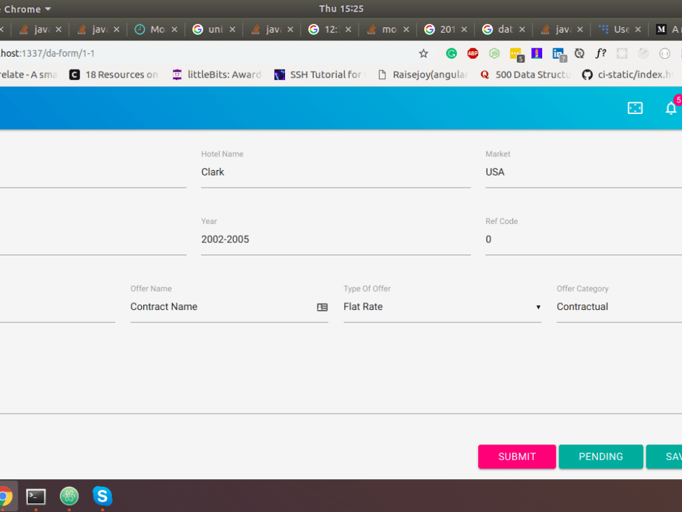Open the yellow extension with badge 5
Screen dimensions: 682x512
[x=516, y=55]
